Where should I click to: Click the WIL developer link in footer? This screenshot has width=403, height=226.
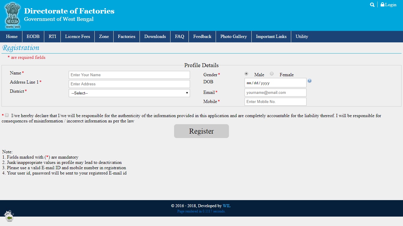(x=227, y=206)
